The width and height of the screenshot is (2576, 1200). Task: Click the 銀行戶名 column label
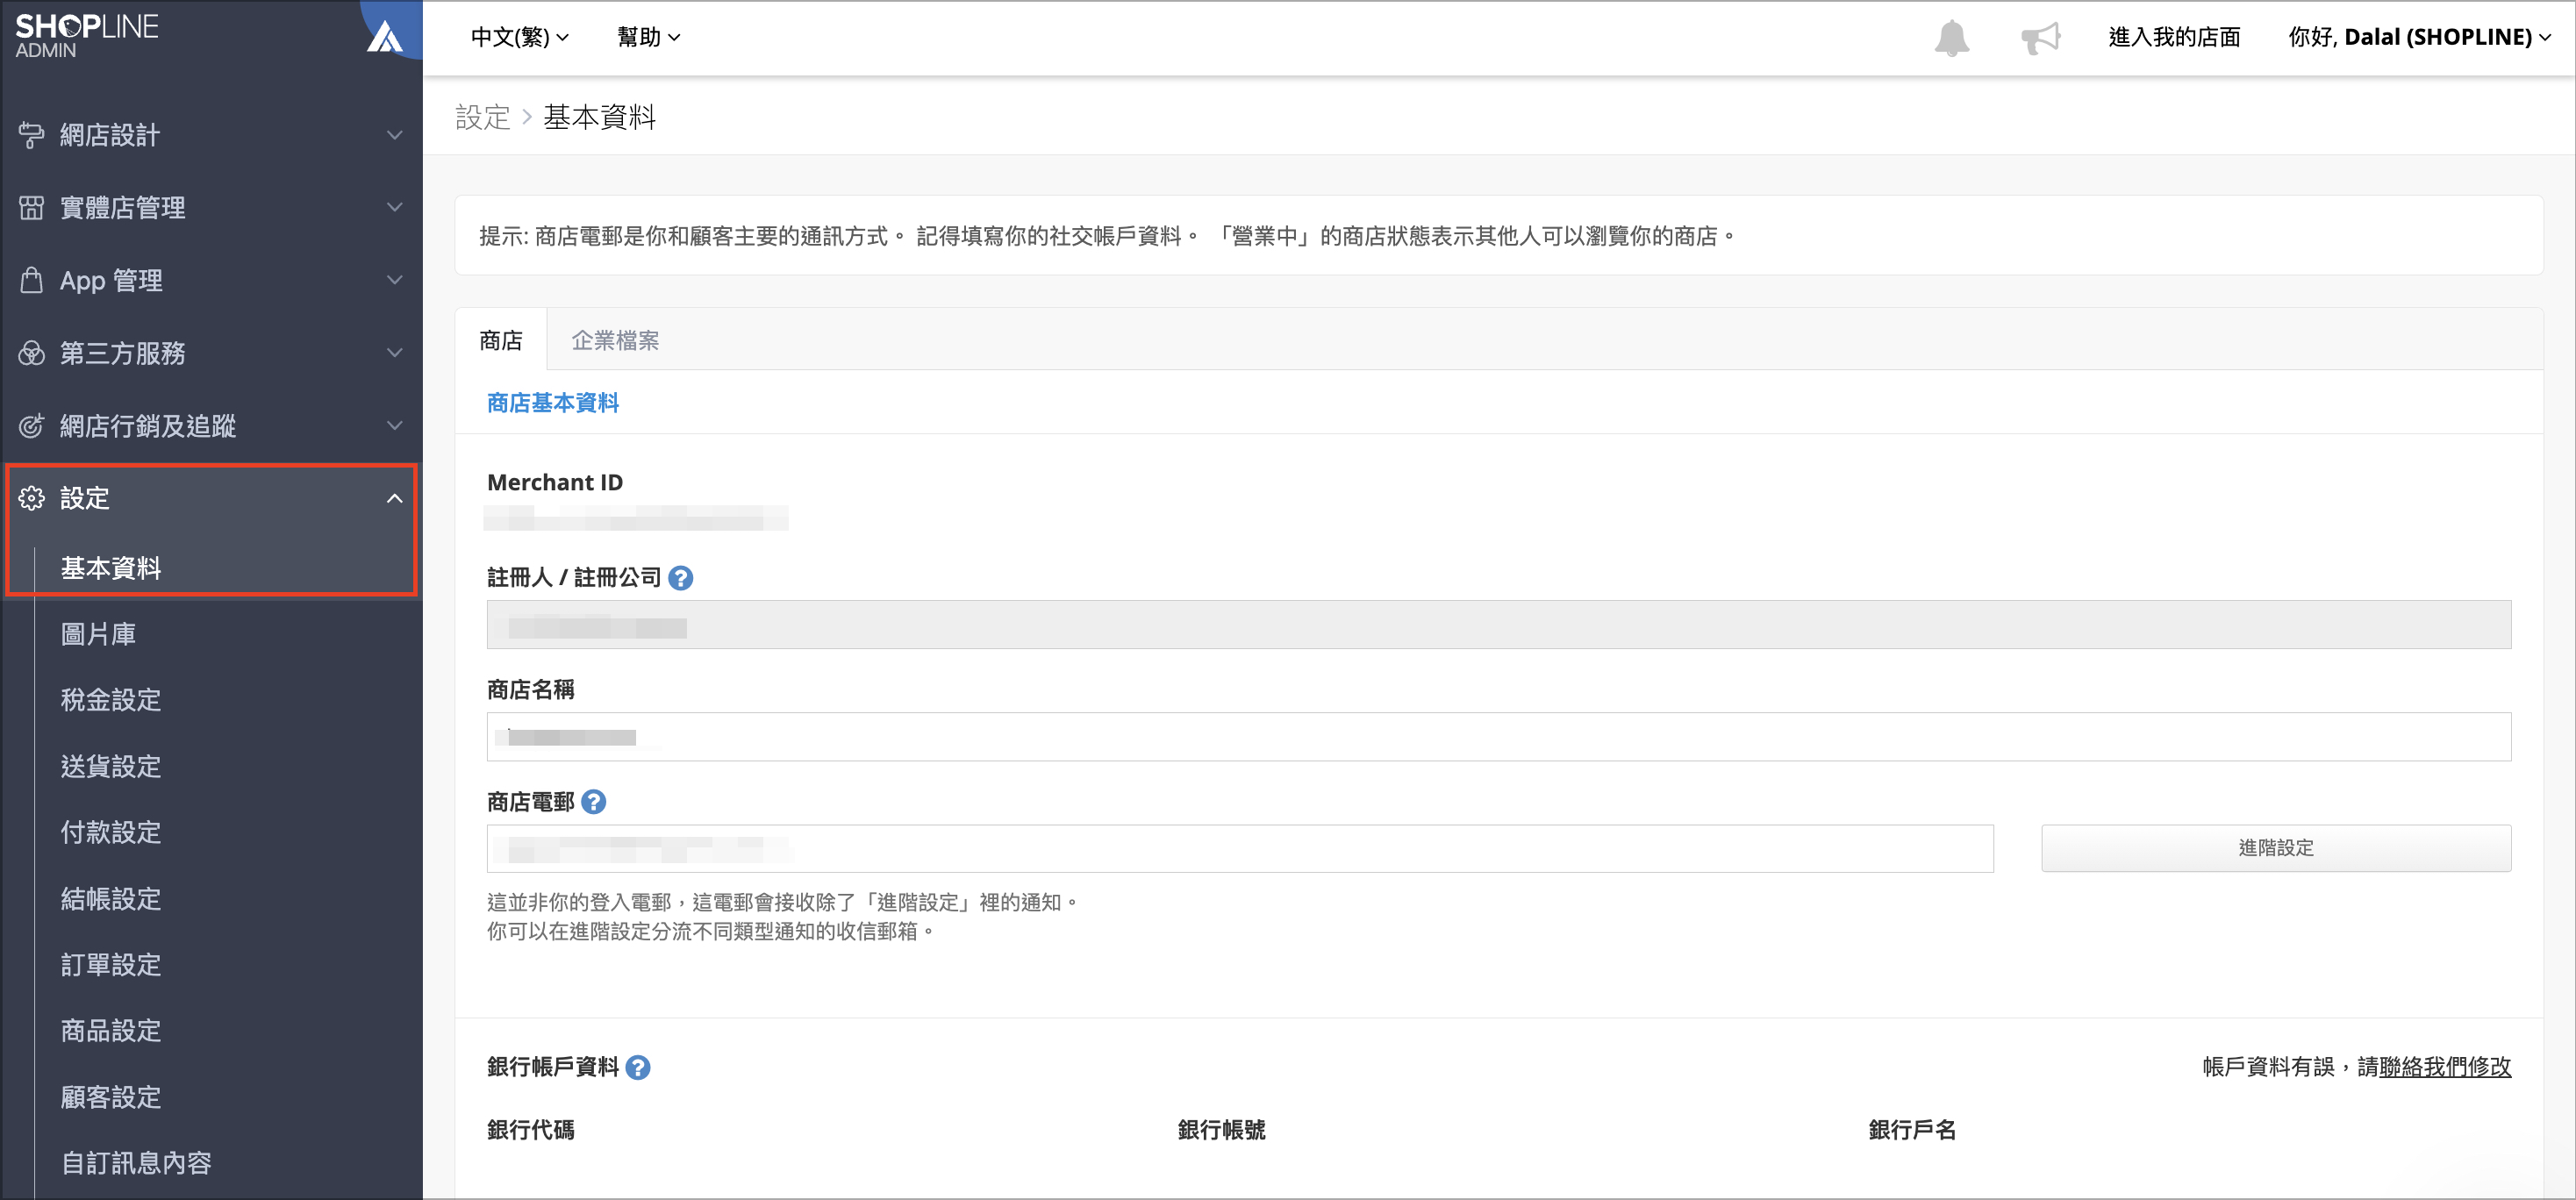coord(1912,1130)
